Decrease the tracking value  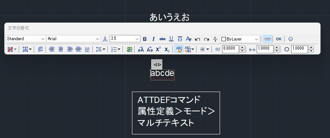click(x=277, y=51)
